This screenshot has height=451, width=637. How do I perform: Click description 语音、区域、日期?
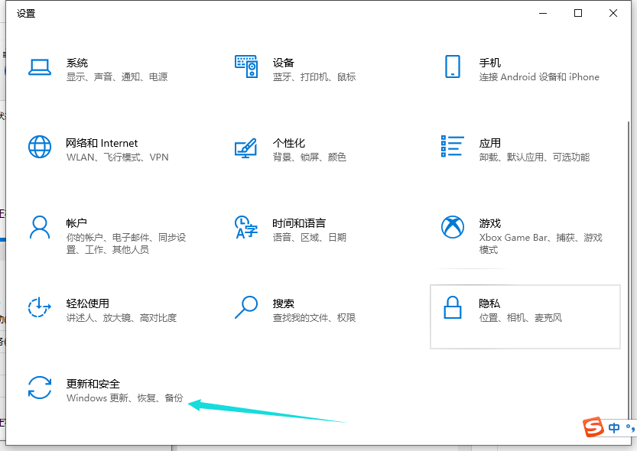point(309,237)
